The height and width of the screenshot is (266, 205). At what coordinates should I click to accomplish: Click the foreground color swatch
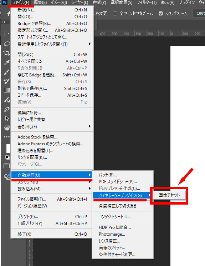click(8, 149)
